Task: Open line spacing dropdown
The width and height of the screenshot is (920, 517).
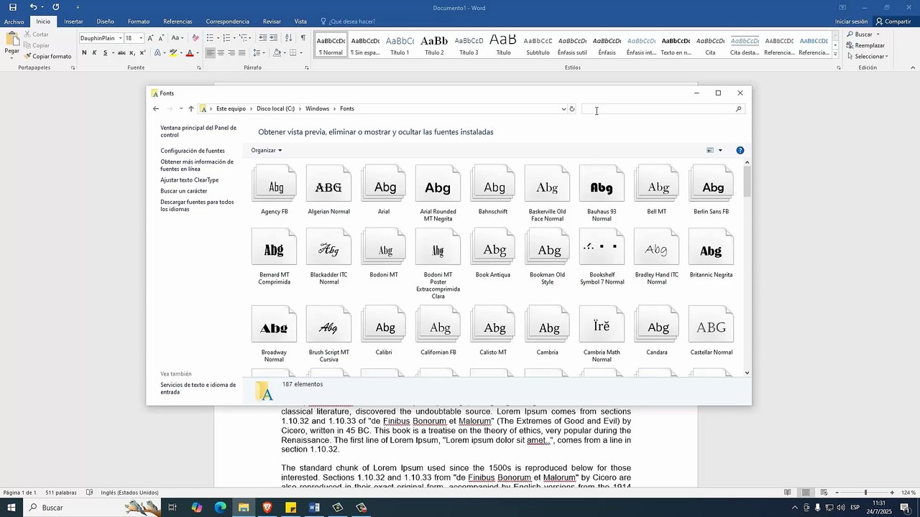Action: click(260, 52)
